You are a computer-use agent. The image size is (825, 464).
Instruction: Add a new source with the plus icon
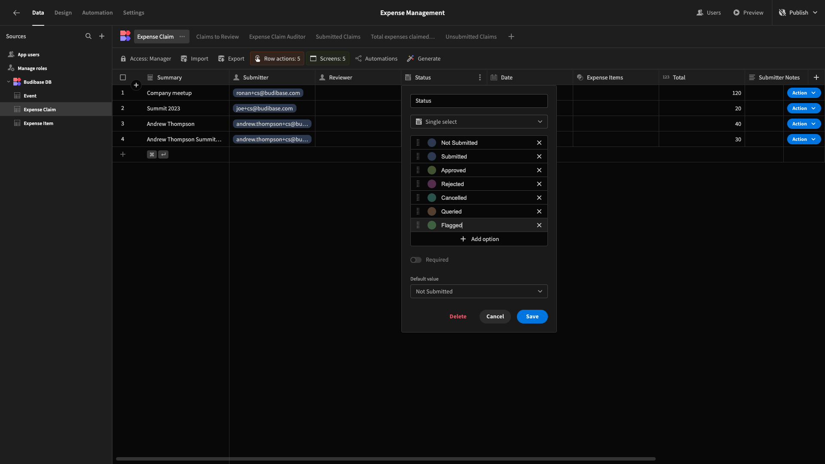tap(102, 37)
